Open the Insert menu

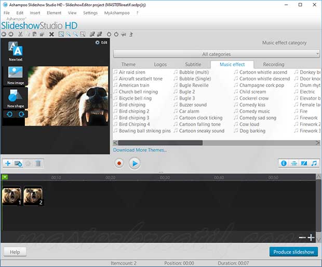click(x=35, y=13)
